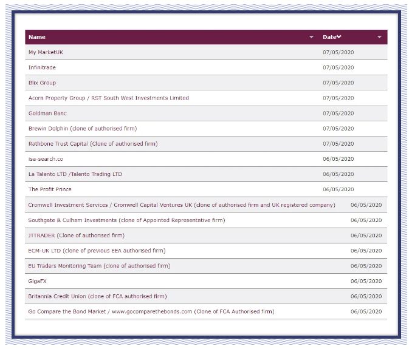Open Britannia Credit Union clone entry
The image size is (412, 349).
[97, 296]
